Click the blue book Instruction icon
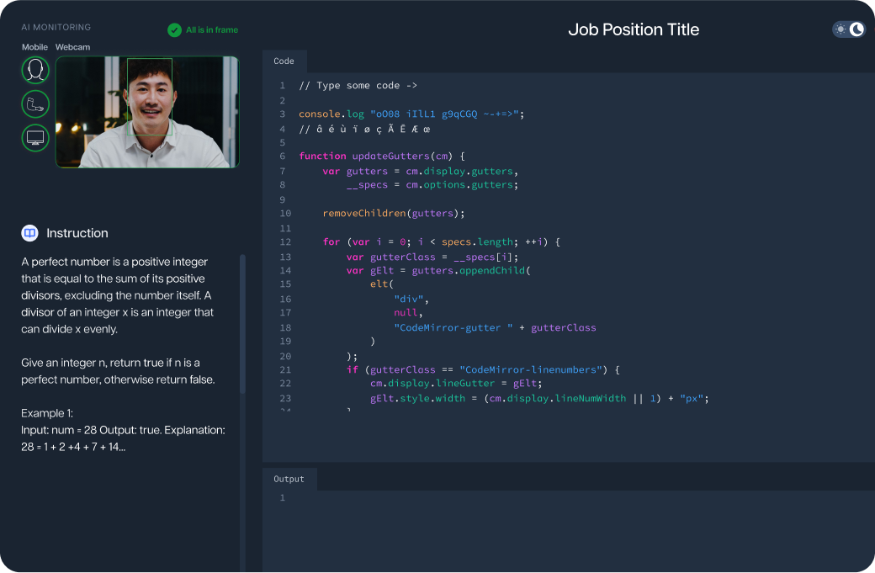The width and height of the screenshot is (875, 573). pos(29,233)
